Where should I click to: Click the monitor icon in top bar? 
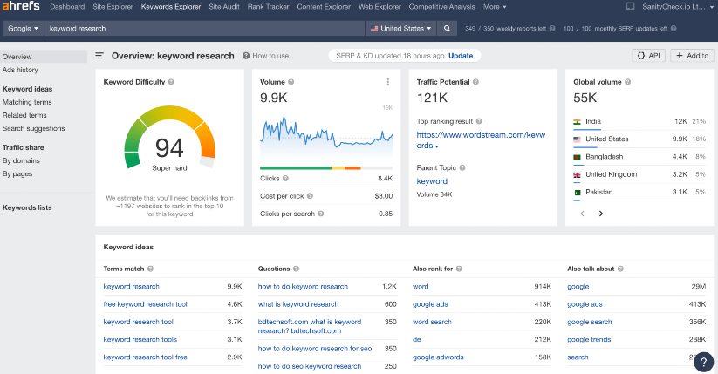click(631, 7)
